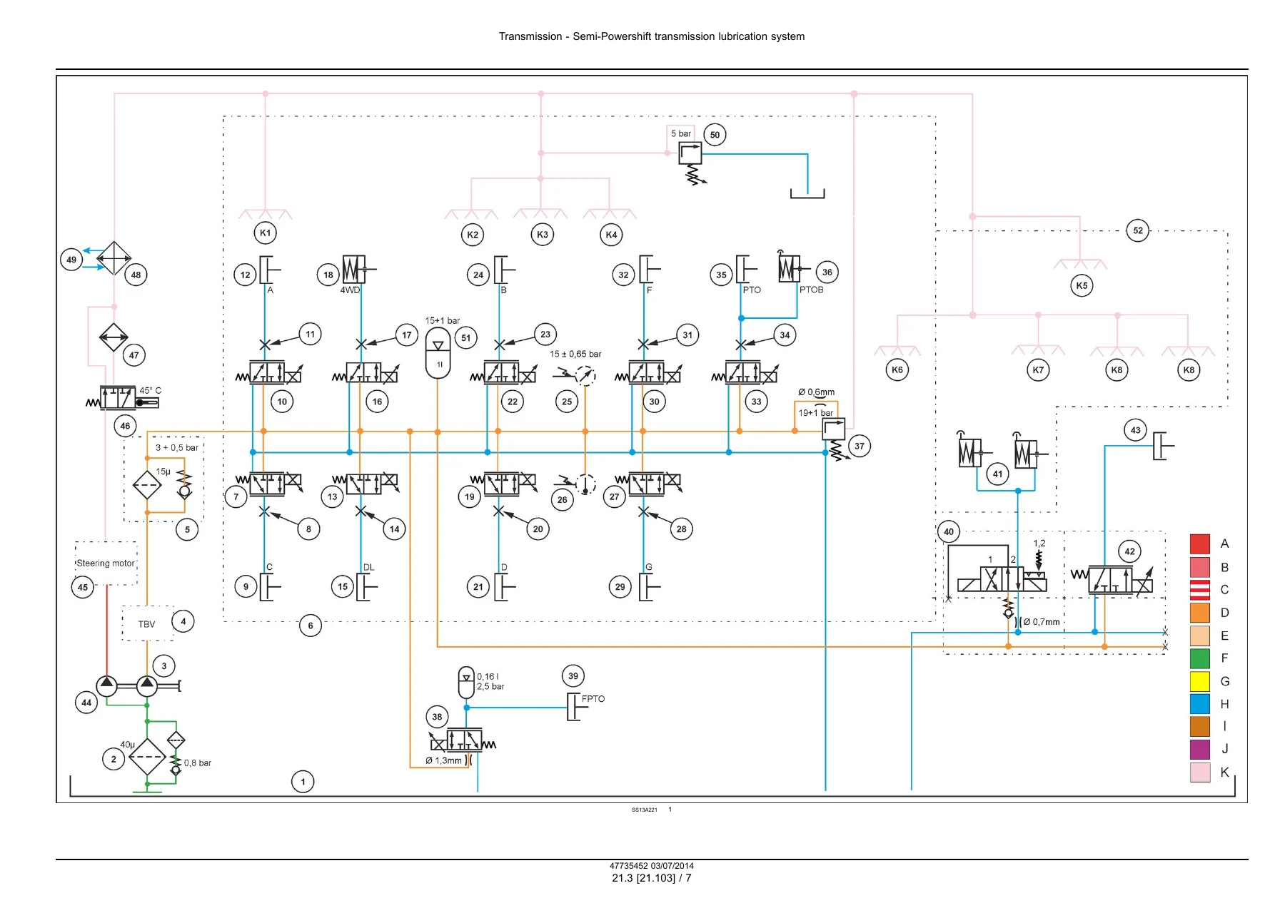Select the 0,16 l accumulator symbol
Screen dimensions: 1285x908
pyautogui.click(x=466, y=683)
